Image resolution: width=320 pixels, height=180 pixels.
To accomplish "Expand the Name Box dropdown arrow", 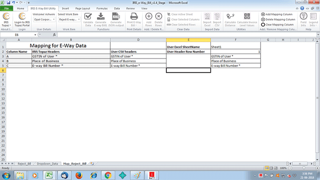I will click(35, 35).
